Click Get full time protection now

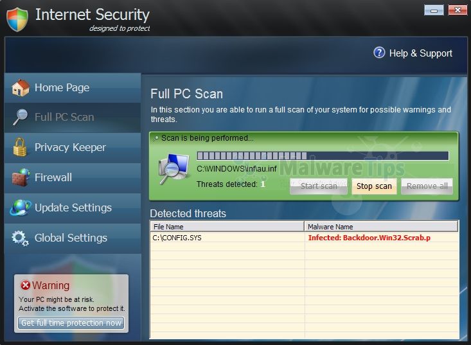tap(71, 323)
